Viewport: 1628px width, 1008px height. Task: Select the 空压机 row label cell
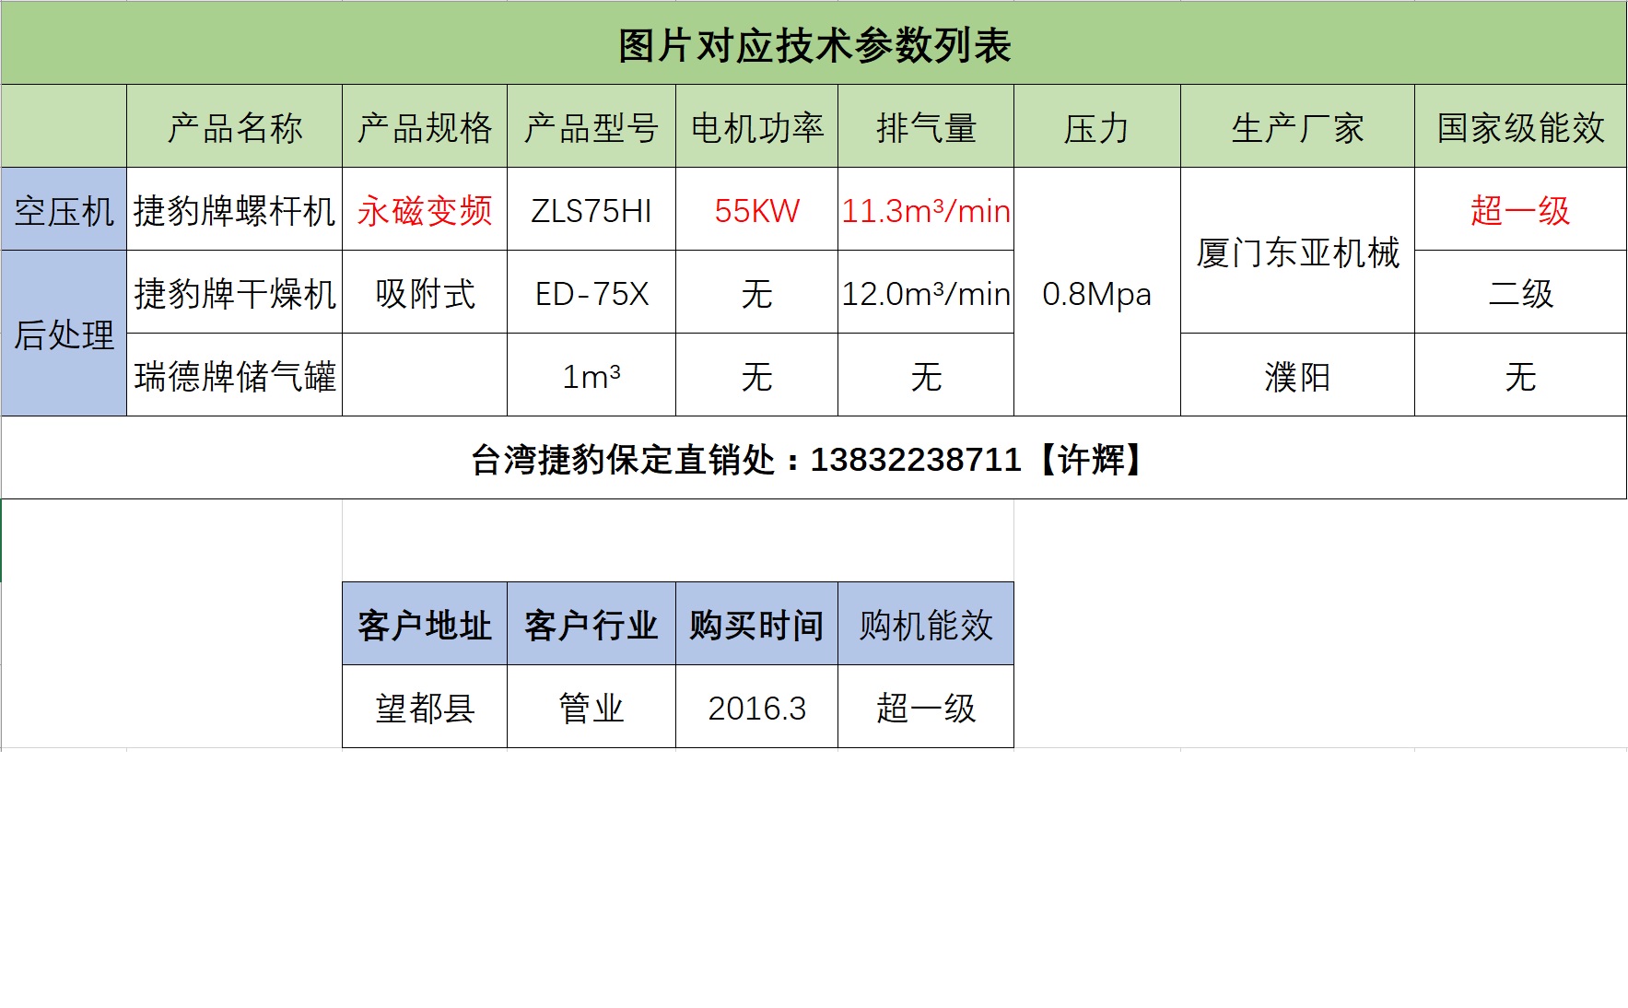pyautogui.click(x=64, y=210)
